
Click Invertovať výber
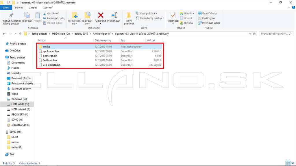209,23
